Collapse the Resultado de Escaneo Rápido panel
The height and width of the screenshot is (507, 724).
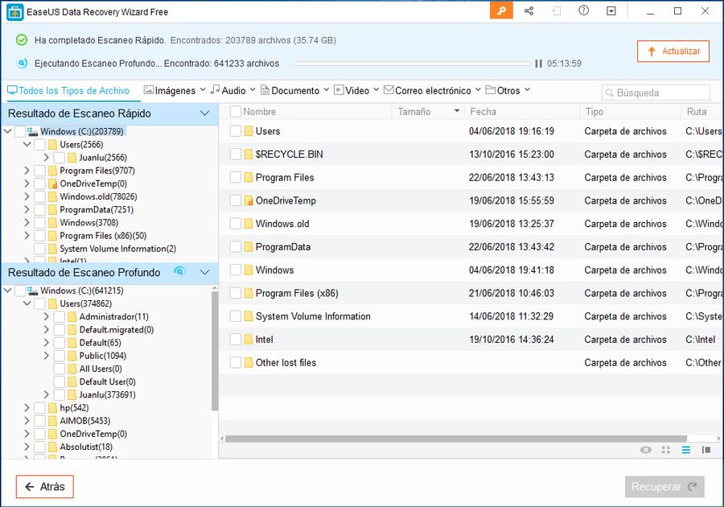(x=204, y=114)
